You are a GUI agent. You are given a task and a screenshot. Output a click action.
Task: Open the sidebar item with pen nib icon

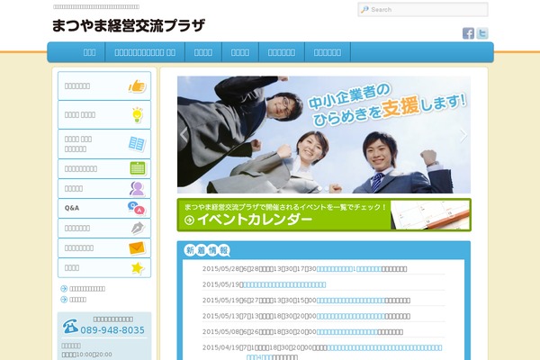(x=104, y=228)
